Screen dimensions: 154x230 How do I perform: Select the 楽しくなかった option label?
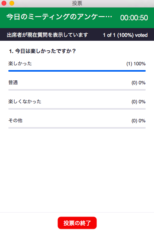pyautogui.click(x=25, y=101)
